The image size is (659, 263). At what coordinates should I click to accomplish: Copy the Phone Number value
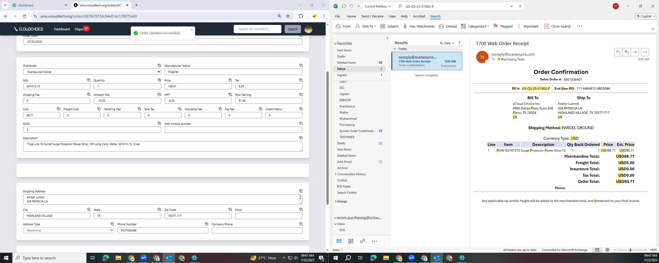tap(206, 224)
